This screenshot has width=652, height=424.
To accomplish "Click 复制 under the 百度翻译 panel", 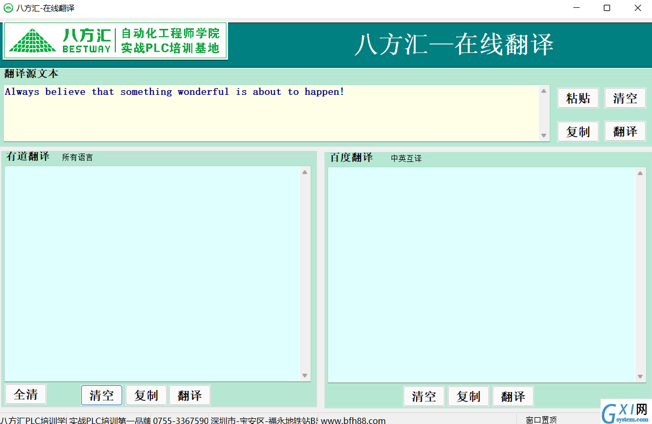I will pos(468,396).
